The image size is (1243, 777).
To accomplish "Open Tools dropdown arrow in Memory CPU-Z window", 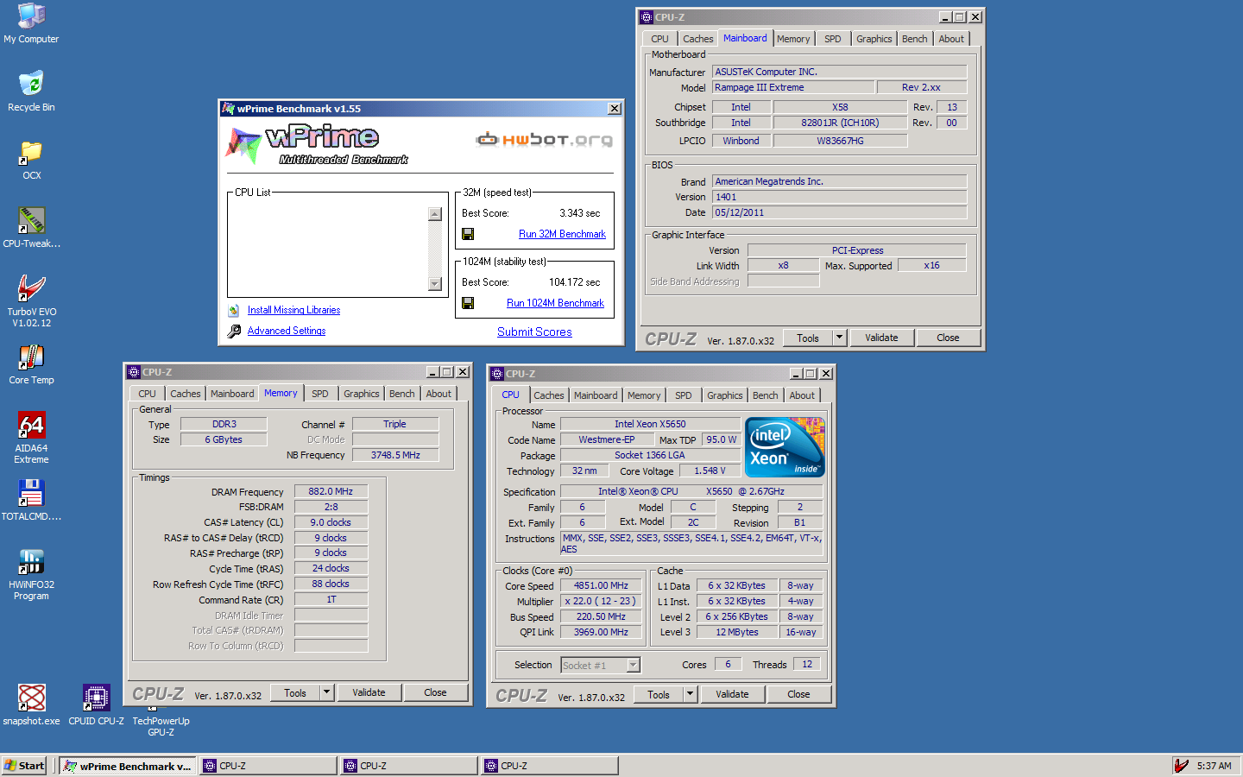I will click(x=326, y=692).
